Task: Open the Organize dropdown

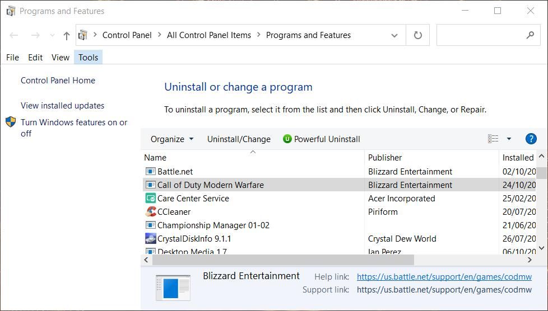Action: (x=171, y=139)
